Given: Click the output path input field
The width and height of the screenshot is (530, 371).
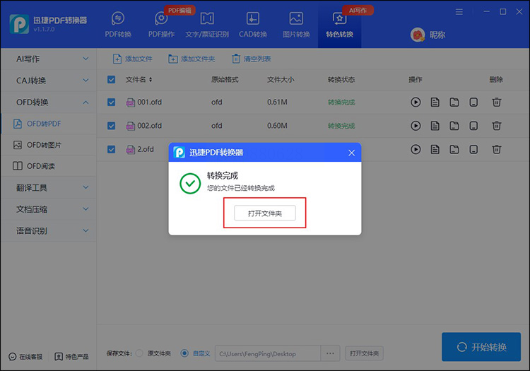Looking at the screenshot, I should (268, 354).
